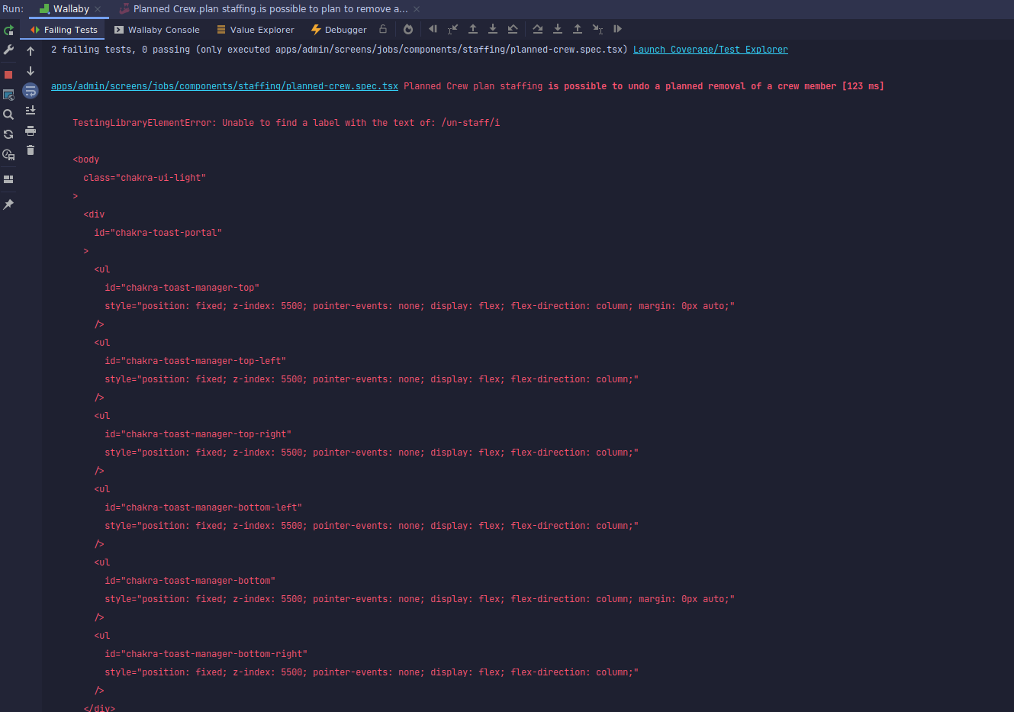Switch to the Debugger tab
Viewport: 1014px width, 712px height.
coord(338,29)
